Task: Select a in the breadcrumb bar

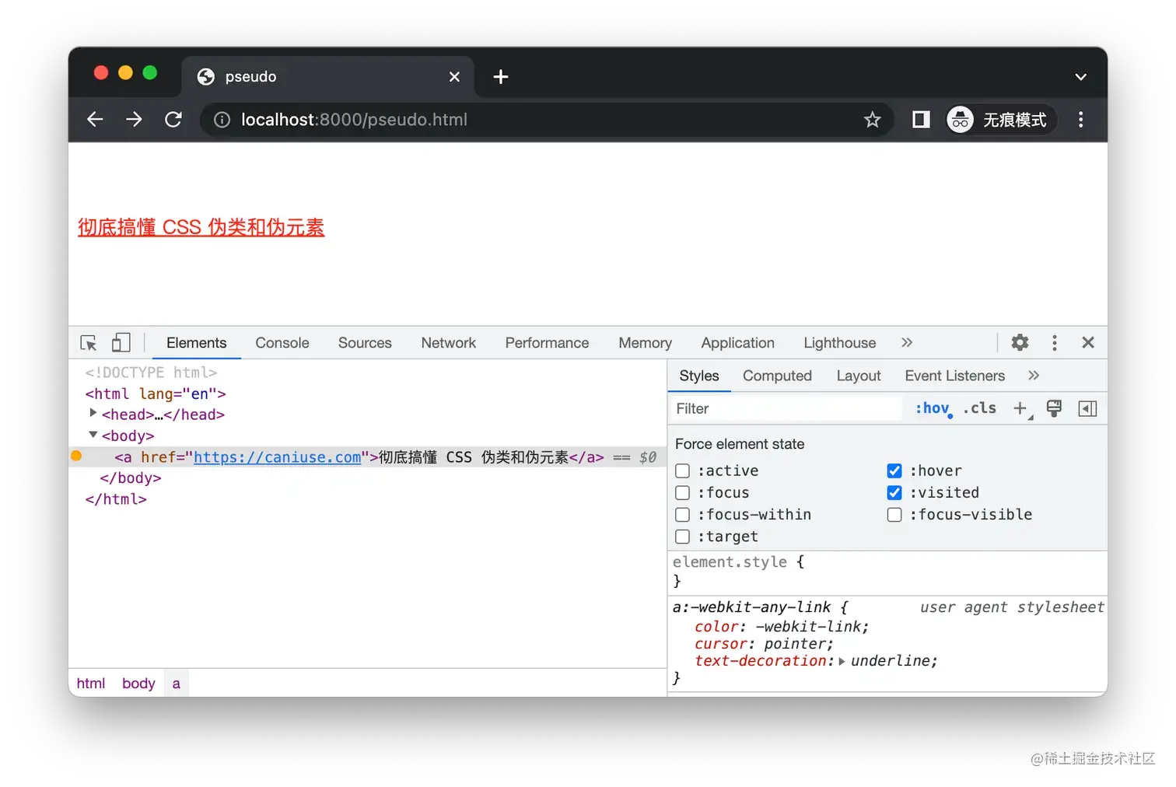Action: pos(177,684)
